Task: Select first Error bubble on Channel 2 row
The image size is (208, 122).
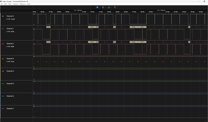Action: tap(48, 42)
